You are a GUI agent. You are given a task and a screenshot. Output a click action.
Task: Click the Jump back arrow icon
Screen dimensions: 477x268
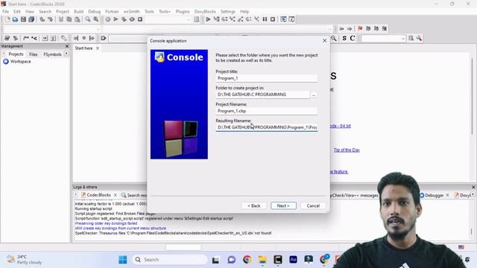341,28
